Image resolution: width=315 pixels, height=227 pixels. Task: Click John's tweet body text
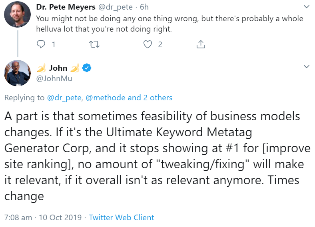(x=152, y=156)
